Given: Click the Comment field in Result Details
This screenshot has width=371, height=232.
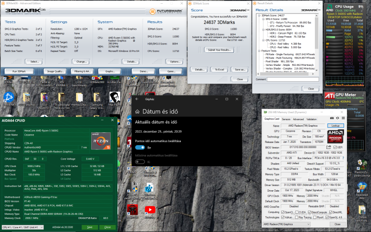Looking at the screenshot, I should (x=293, y=79).
